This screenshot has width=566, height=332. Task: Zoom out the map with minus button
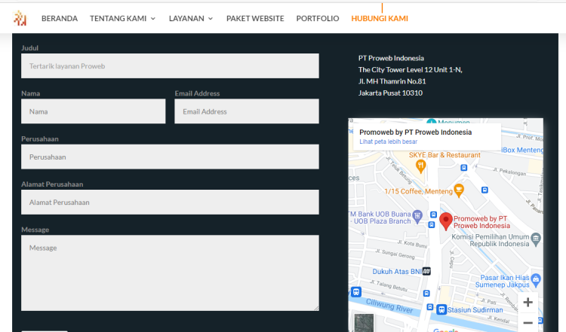(x=528, y=323)
